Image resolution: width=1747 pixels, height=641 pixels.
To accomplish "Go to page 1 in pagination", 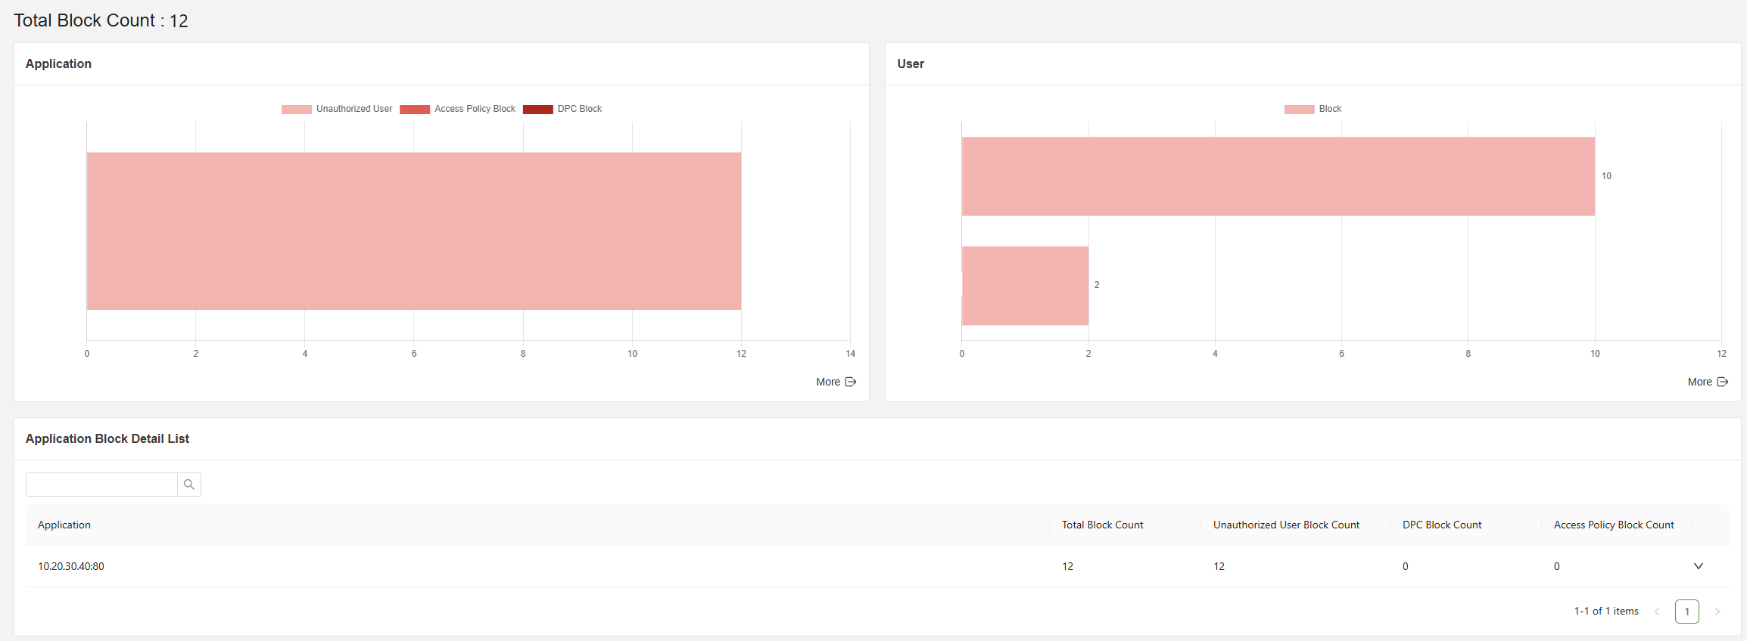I will tap(1686, 611).
